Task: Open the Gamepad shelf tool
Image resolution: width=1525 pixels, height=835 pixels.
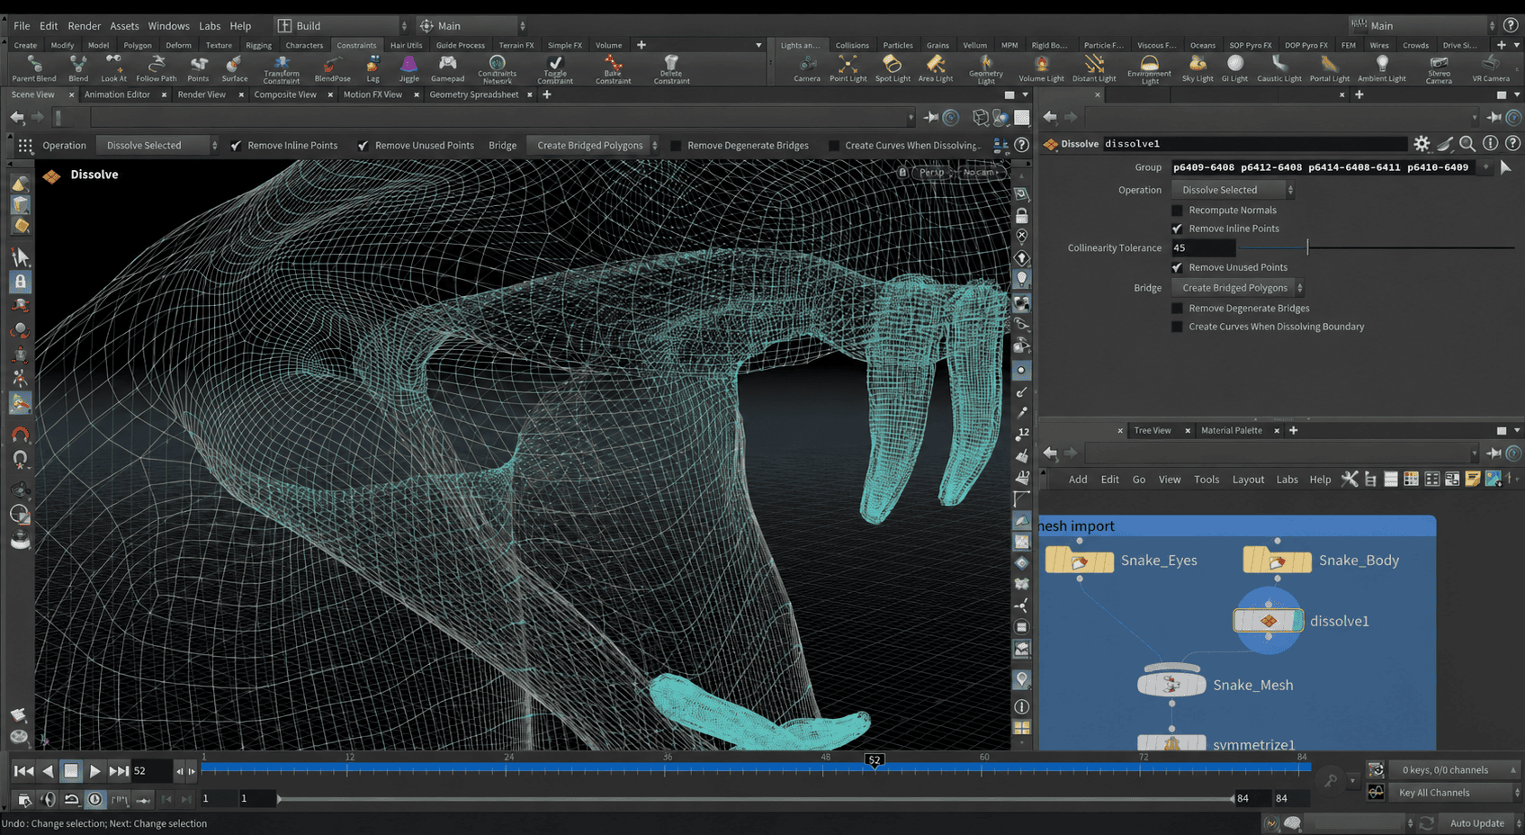Action: pos(447,68)
